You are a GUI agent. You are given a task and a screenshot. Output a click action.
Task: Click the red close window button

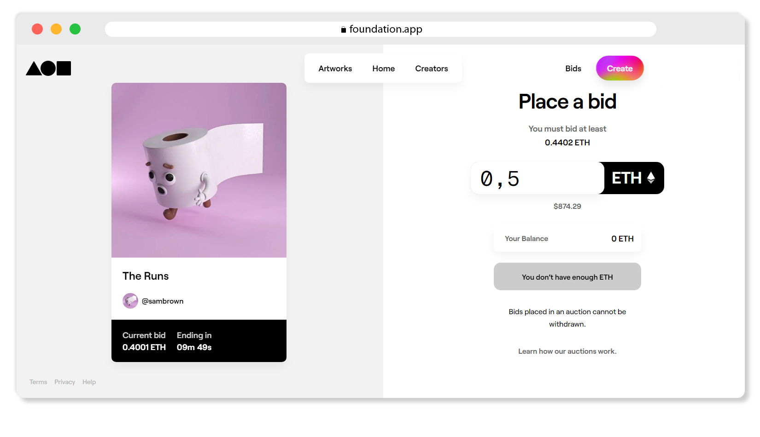[37, 29]
